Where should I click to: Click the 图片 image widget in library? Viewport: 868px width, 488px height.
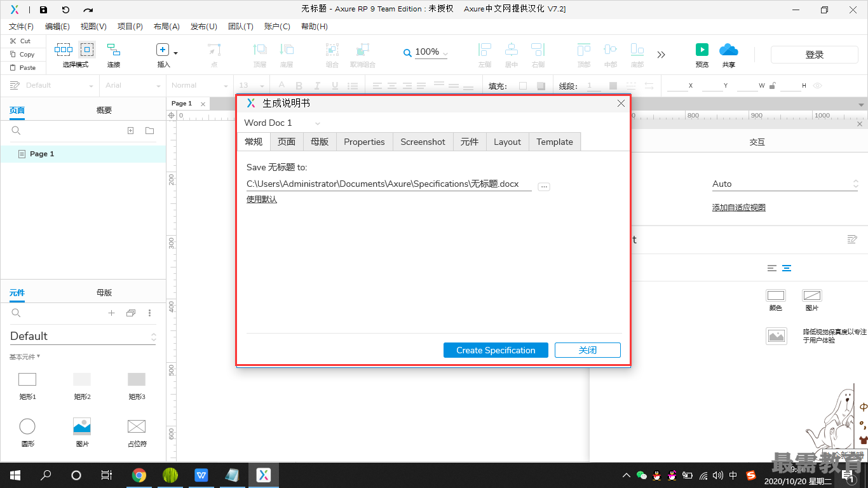click(82, 426)
